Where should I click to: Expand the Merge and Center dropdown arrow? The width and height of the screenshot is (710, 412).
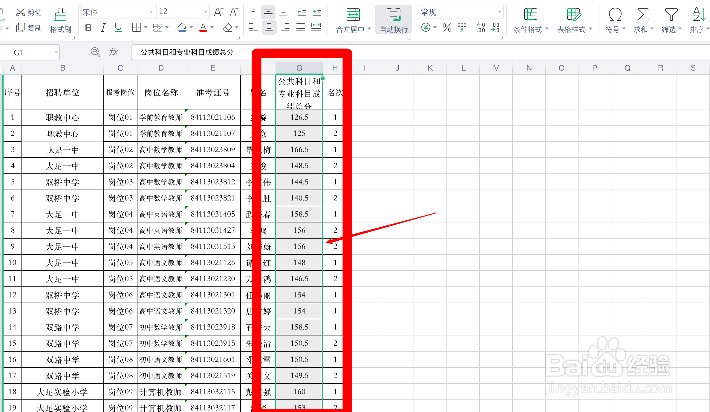coord(370,29)
